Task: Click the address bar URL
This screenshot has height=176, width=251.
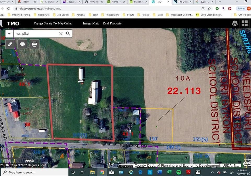Action: pyautogui.click(x=40, y=9)
